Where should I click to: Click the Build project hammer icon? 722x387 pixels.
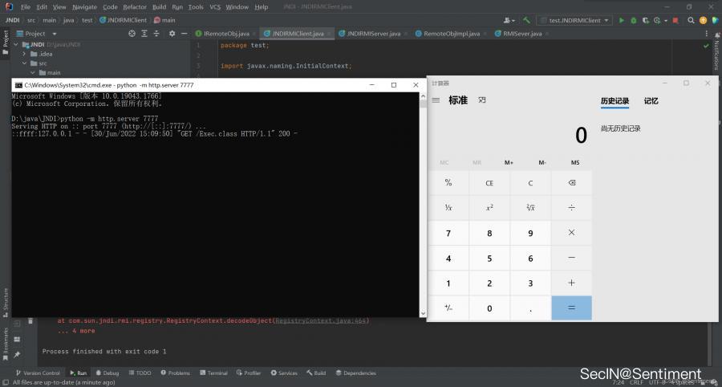point(526,20)
